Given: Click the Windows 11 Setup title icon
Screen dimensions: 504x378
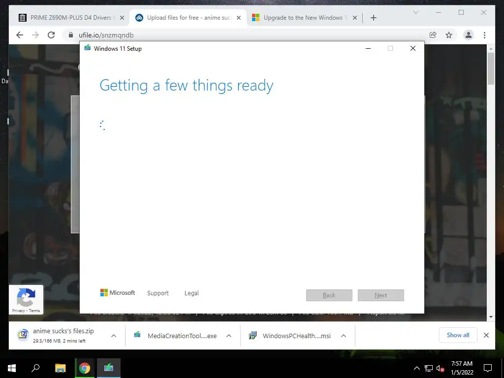Looking at the screenshot, I should tap(87, 48).
